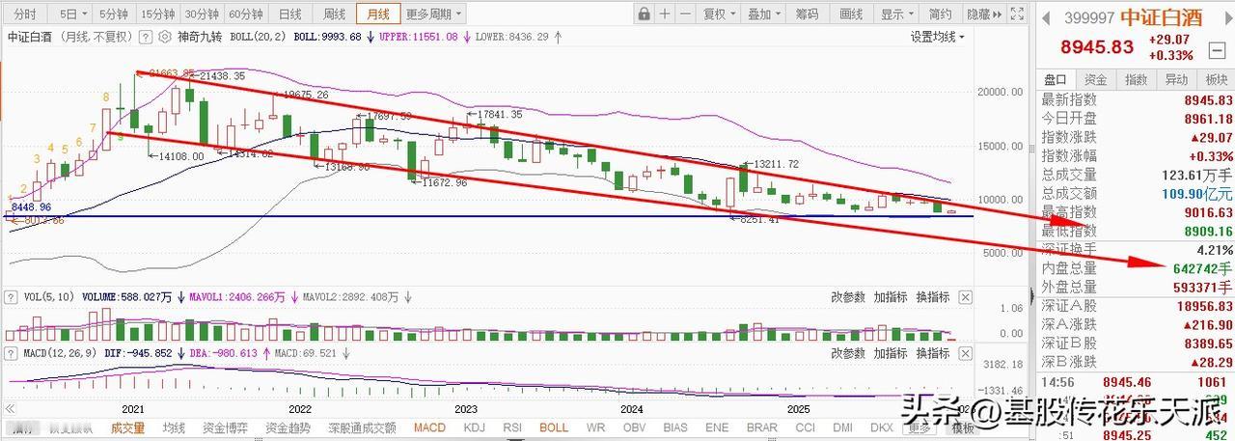
Task: Switch to the 分时 intraday tab
Action: click(26, 14)
